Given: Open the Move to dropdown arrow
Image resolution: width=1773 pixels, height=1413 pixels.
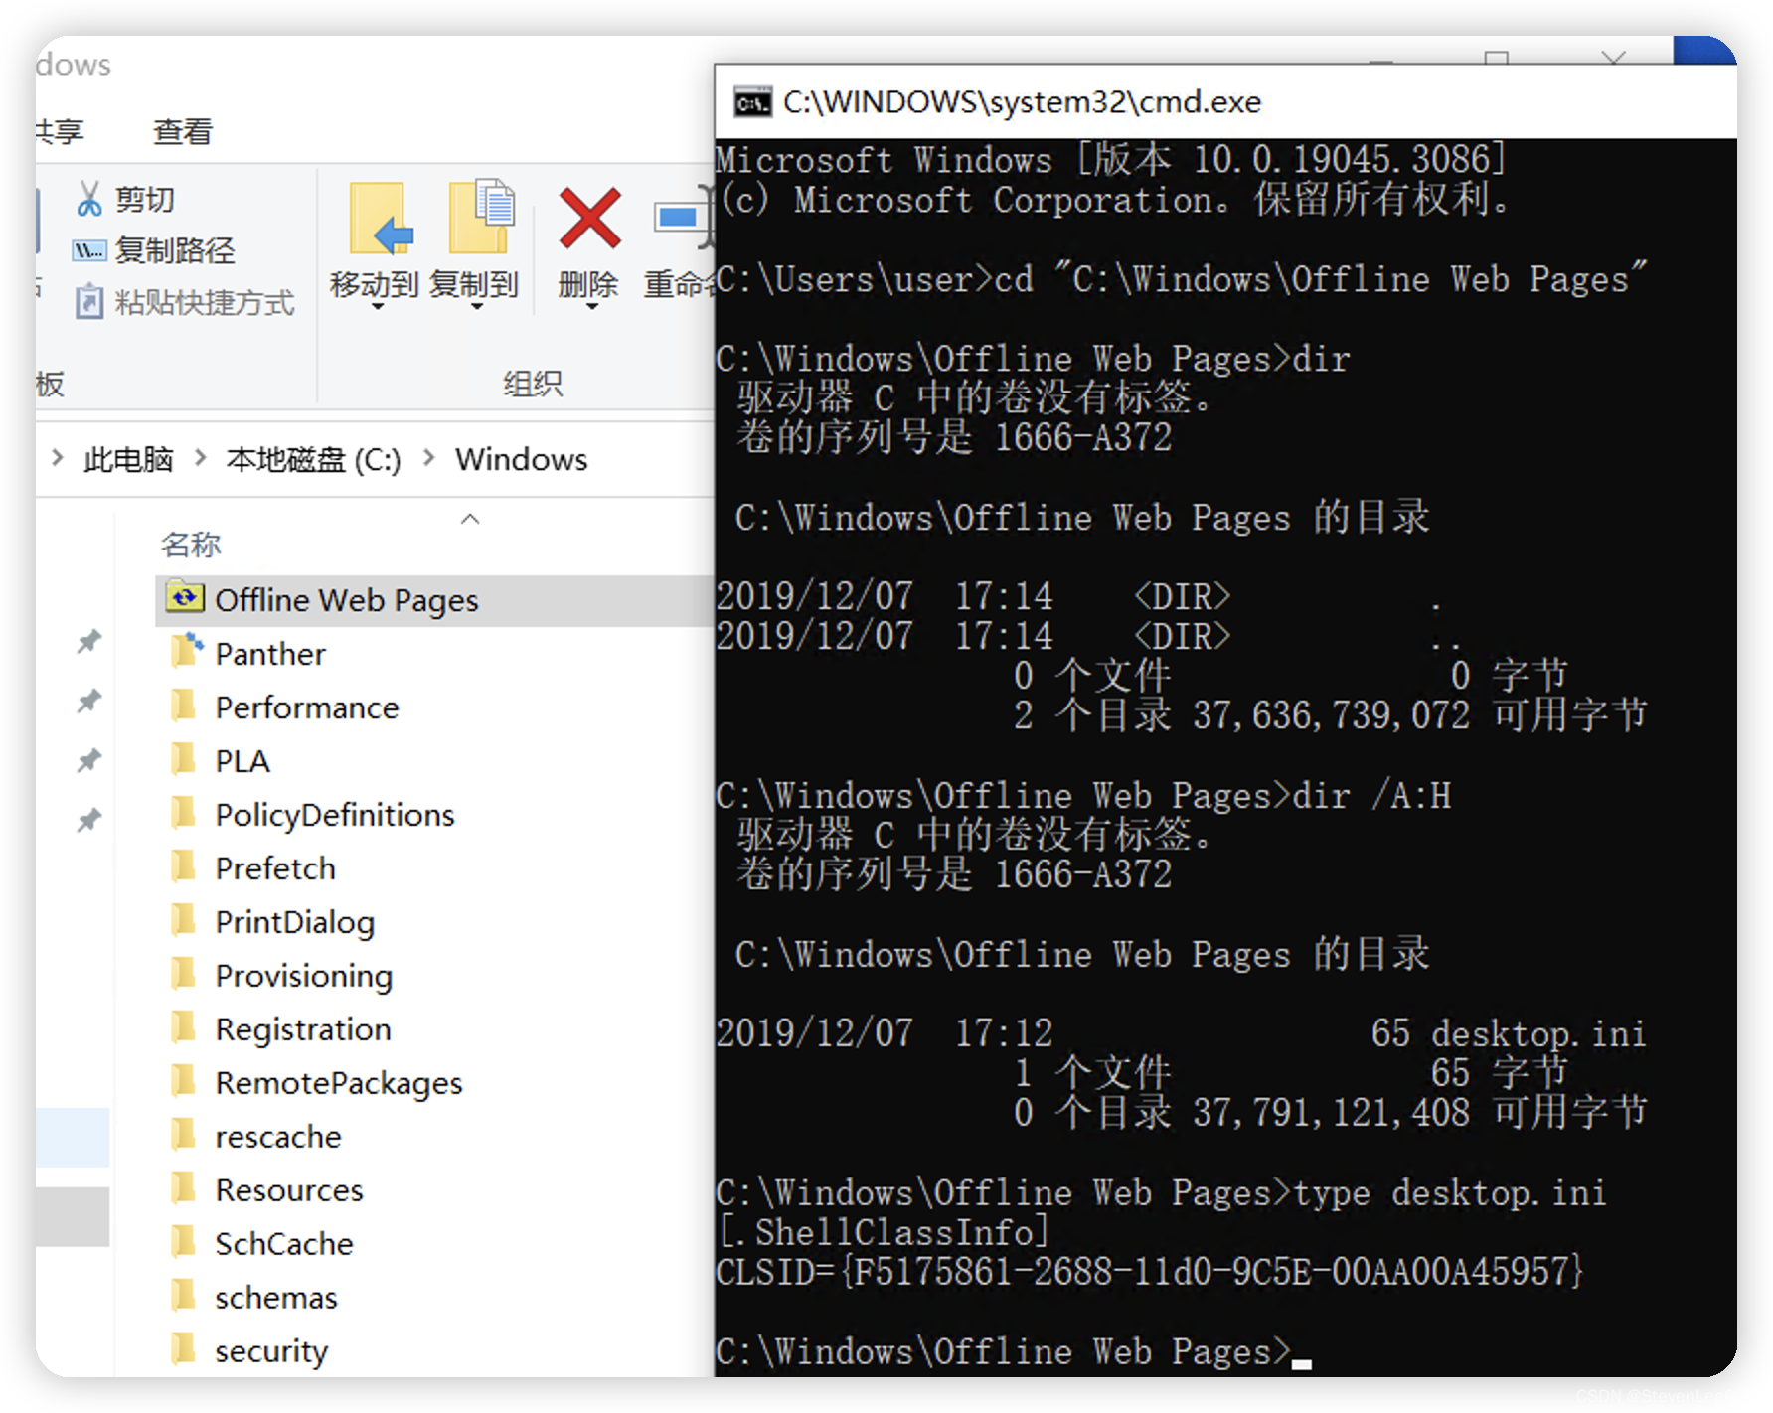Looking at the screenshot, I should pyautogui.click(x=377, y=307).
